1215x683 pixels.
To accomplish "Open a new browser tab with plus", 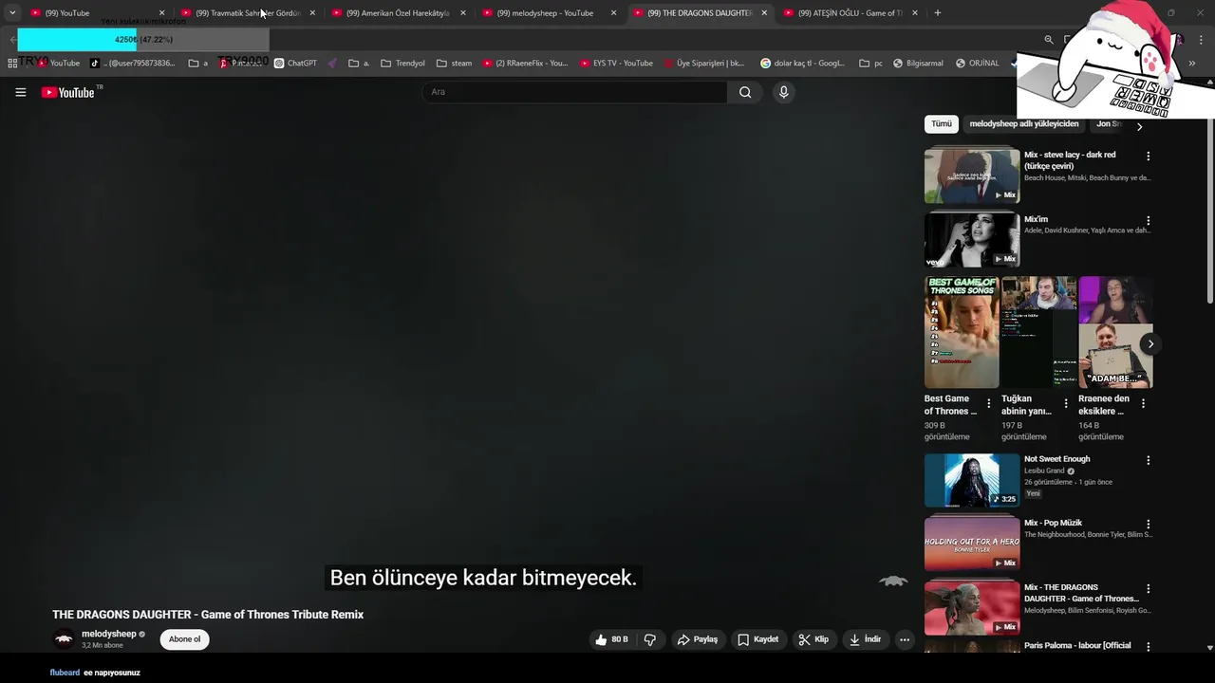I will (x=937, y=12).
